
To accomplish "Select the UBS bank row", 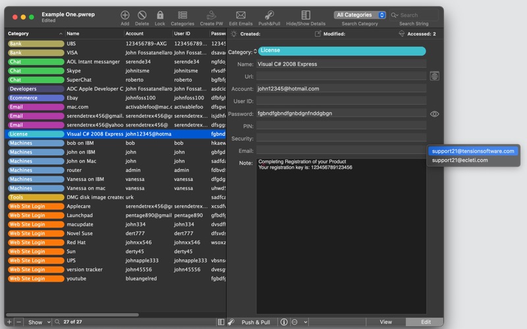I will tap(115, 43).
